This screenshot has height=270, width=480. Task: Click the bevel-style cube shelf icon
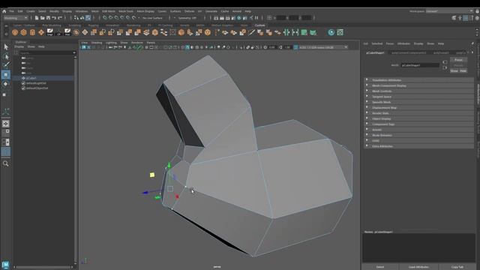181,32
